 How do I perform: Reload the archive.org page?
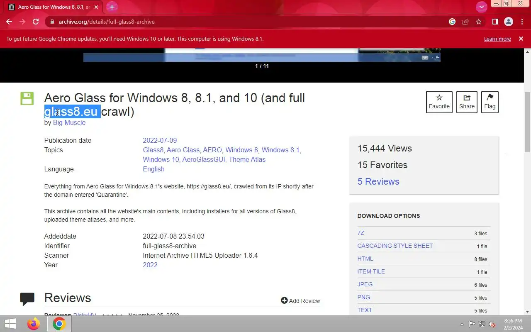click(x=36, y=22)
